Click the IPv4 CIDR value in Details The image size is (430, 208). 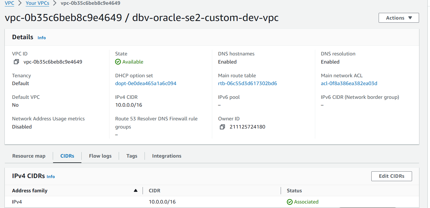click(129, 105)
